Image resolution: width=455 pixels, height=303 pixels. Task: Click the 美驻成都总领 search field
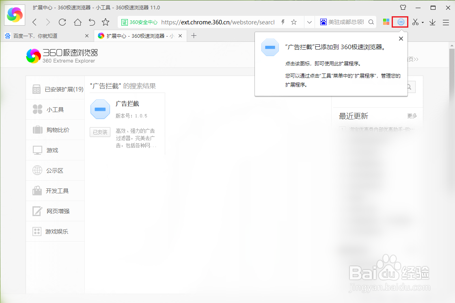[x=346, y=22]
